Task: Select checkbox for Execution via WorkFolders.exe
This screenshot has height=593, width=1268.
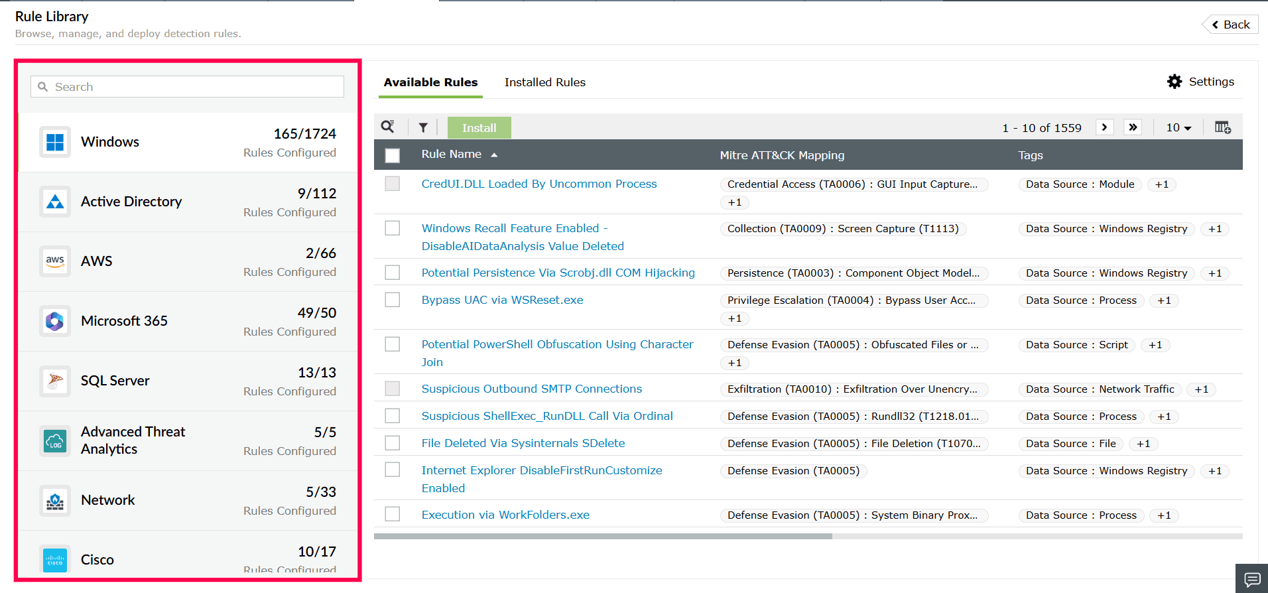Action: tap(393, 514)
